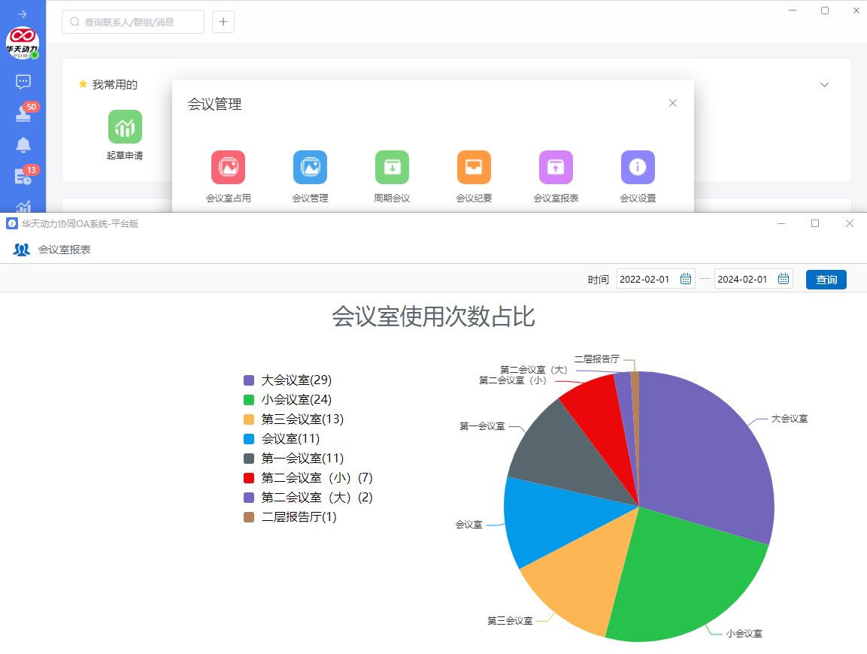Click the plus button beside search
This screenshot has height=654, width=867.
pyautogui.click(x=223, y=22)
